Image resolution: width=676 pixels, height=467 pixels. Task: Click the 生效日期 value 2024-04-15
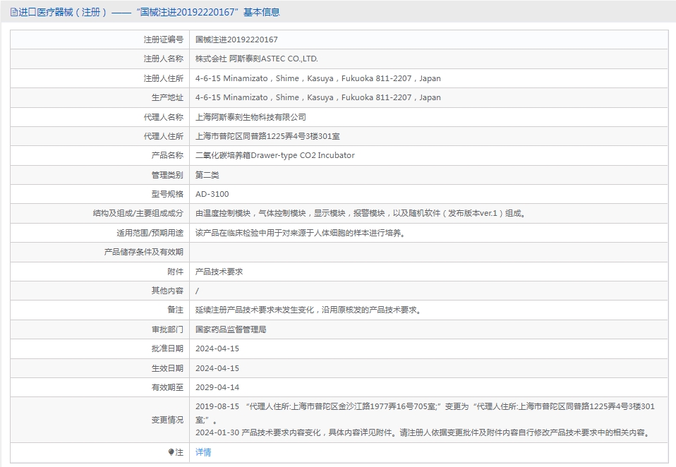[217, 368]
